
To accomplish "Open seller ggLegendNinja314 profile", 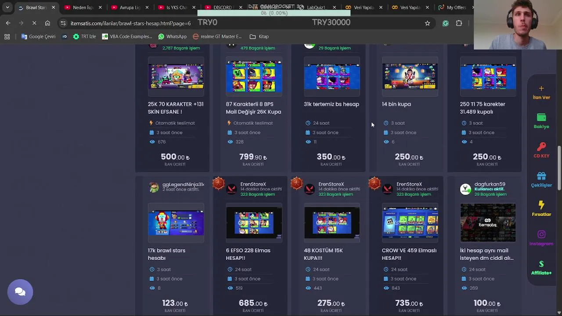I will tap(183, 184).
